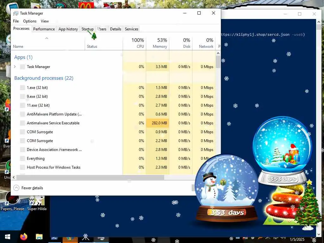Click the Christmas gifts snow globe widget

tap(283, 151)
